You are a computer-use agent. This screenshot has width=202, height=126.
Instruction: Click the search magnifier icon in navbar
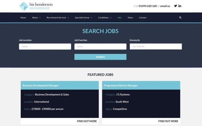coord(180,18)
